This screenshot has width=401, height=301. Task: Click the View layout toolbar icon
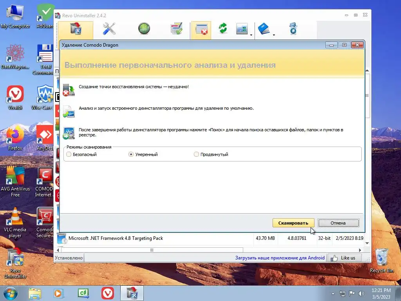[x=242, y=29]
